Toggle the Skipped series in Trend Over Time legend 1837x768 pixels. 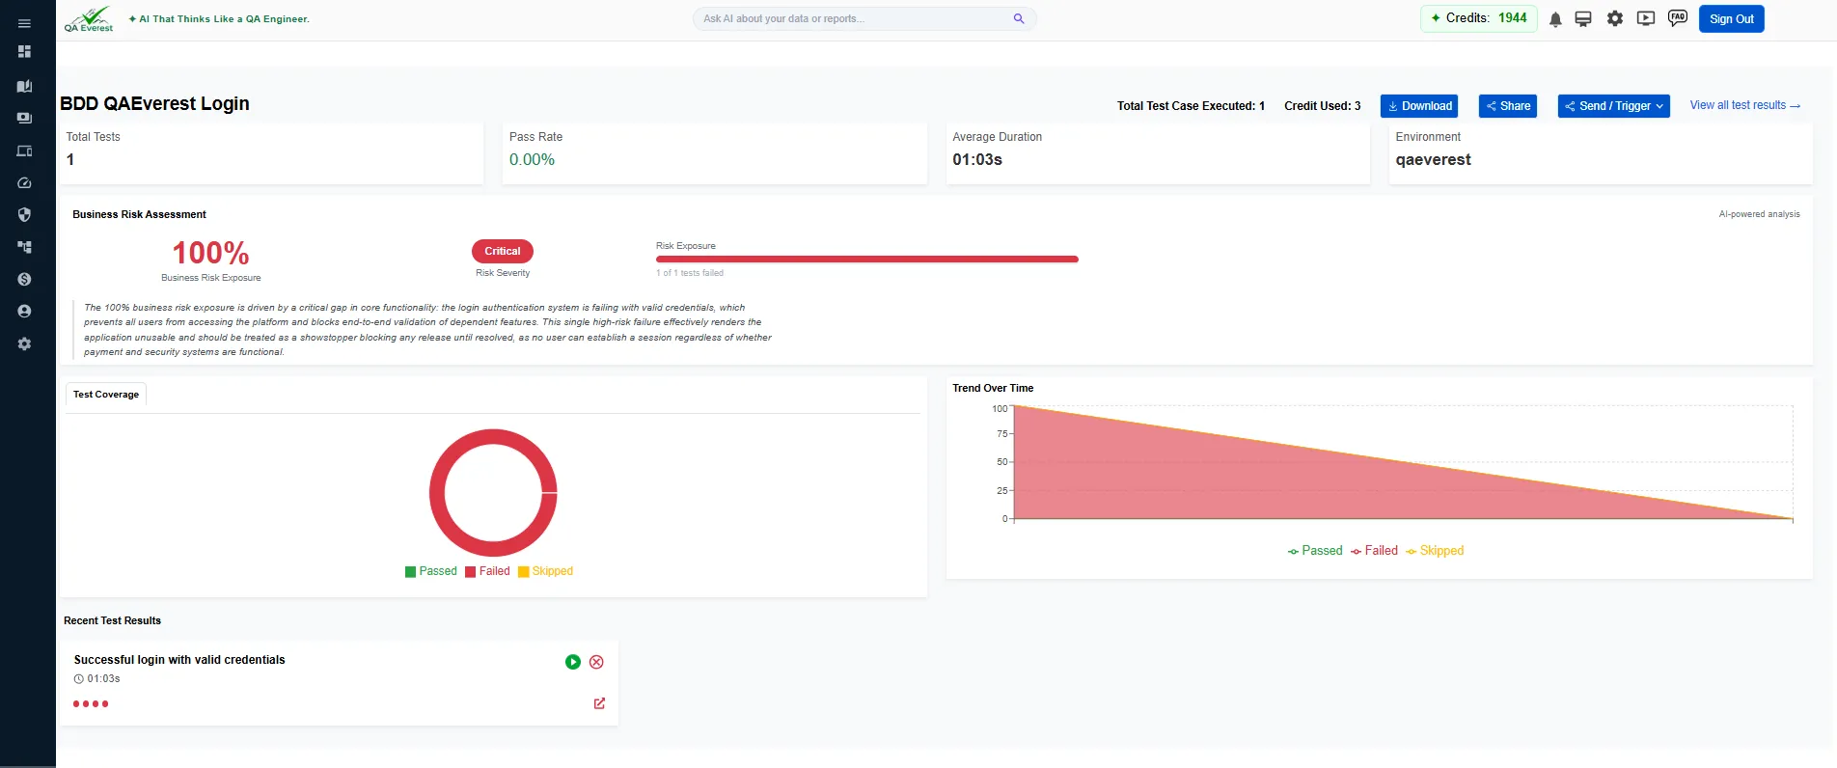pos(1435,551)
